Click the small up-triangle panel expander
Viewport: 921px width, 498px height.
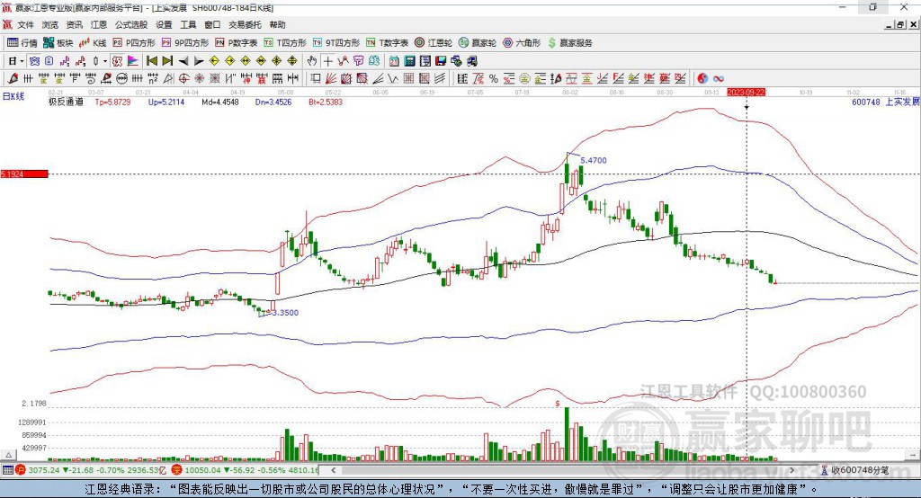(8, 455)
